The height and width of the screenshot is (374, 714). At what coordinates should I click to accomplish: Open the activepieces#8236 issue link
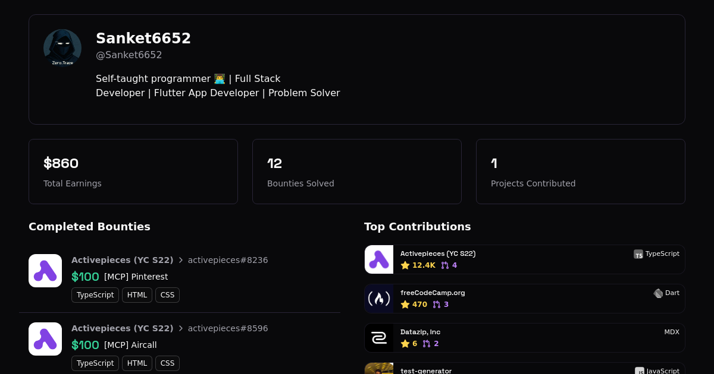pos(228,260)
